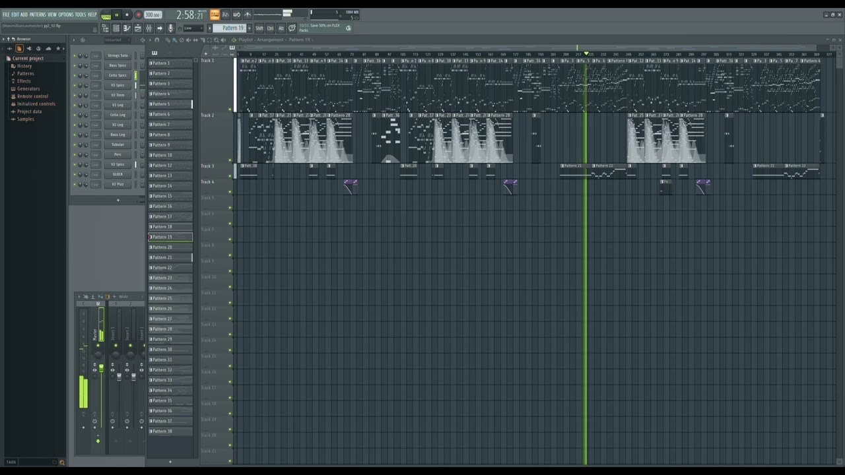
Task: Choose the Select marquee tool in playlist toolbar
Action: coord(209,40)
